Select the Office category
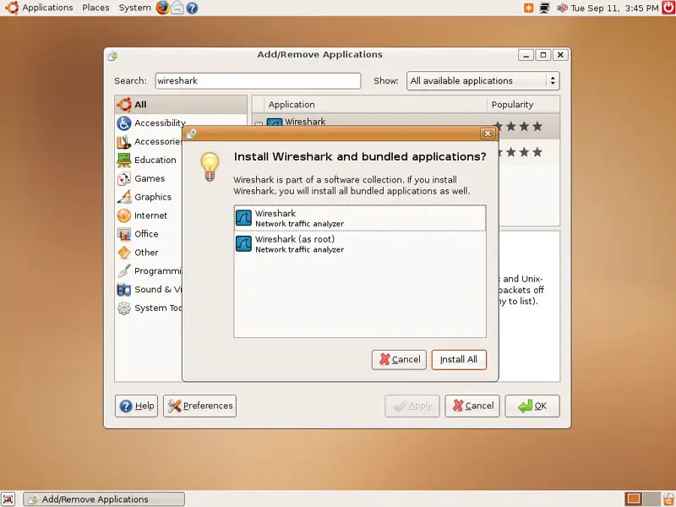 [150, 234]
